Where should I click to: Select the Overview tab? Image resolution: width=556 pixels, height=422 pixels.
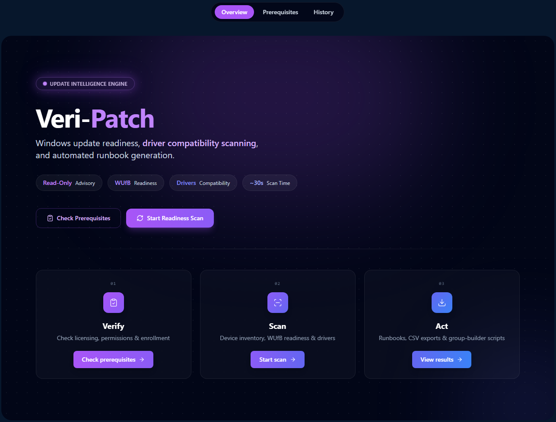[234, 12]
